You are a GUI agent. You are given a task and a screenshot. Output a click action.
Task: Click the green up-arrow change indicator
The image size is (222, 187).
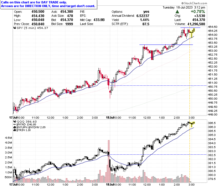(x=177, y=12)
